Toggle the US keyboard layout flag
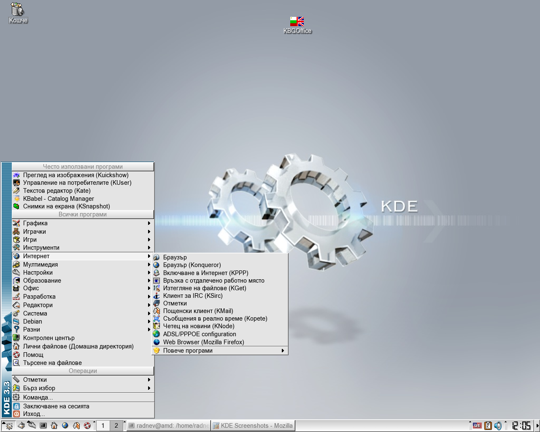 477,426
